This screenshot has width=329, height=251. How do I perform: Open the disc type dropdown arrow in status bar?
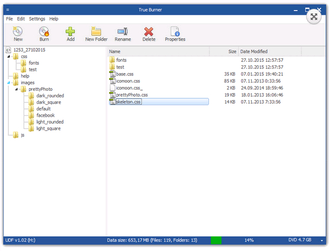[322, 240]
